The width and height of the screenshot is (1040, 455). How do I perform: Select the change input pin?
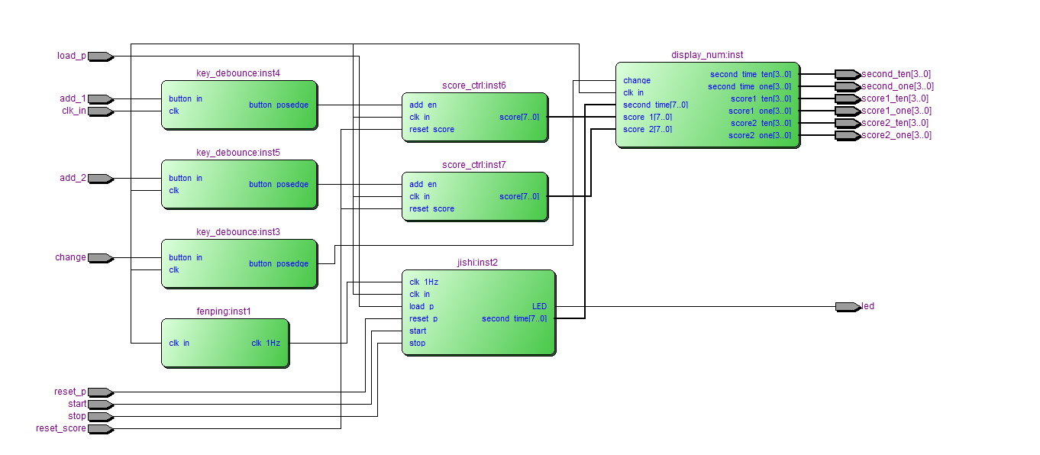tap(101, 258)
